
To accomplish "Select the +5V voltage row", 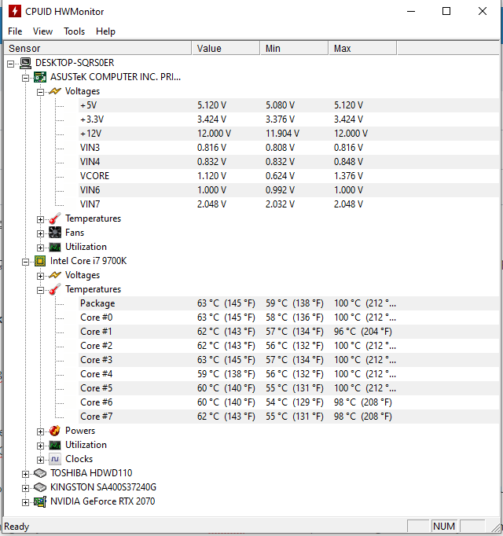I will pyautogui.click(x=288, y=105).
